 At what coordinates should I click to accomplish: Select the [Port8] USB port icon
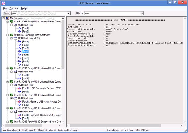coord(19,65)
